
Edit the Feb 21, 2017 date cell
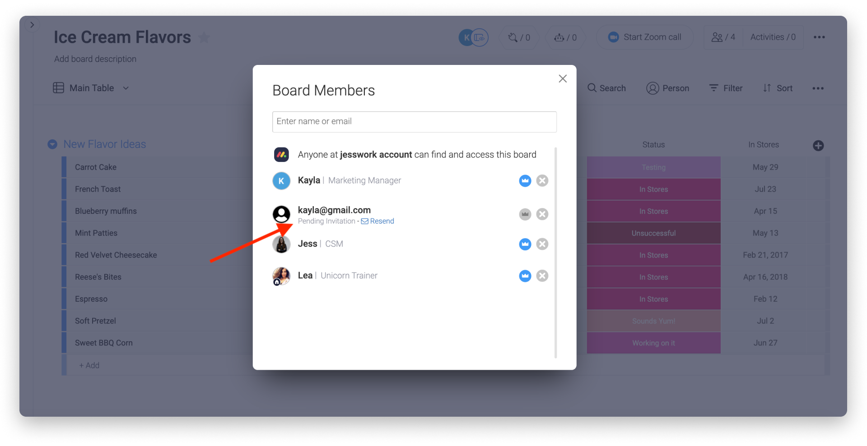765,255
